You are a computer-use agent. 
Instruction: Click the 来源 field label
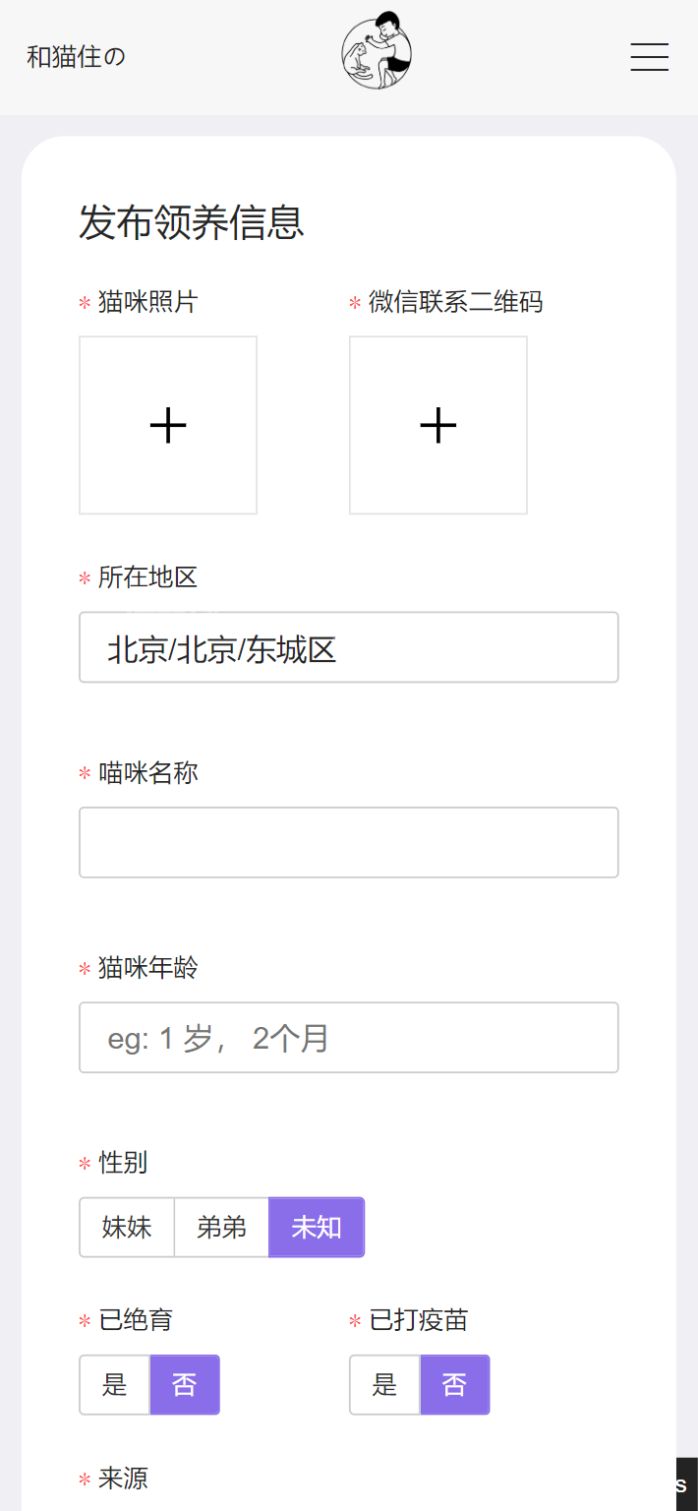coord(123,1478)
